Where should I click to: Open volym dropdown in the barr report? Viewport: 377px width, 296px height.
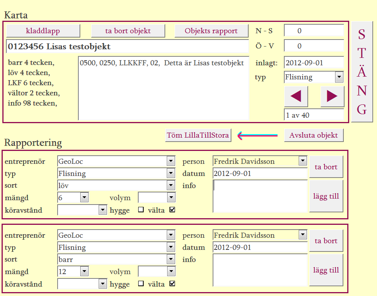(171, 271)
